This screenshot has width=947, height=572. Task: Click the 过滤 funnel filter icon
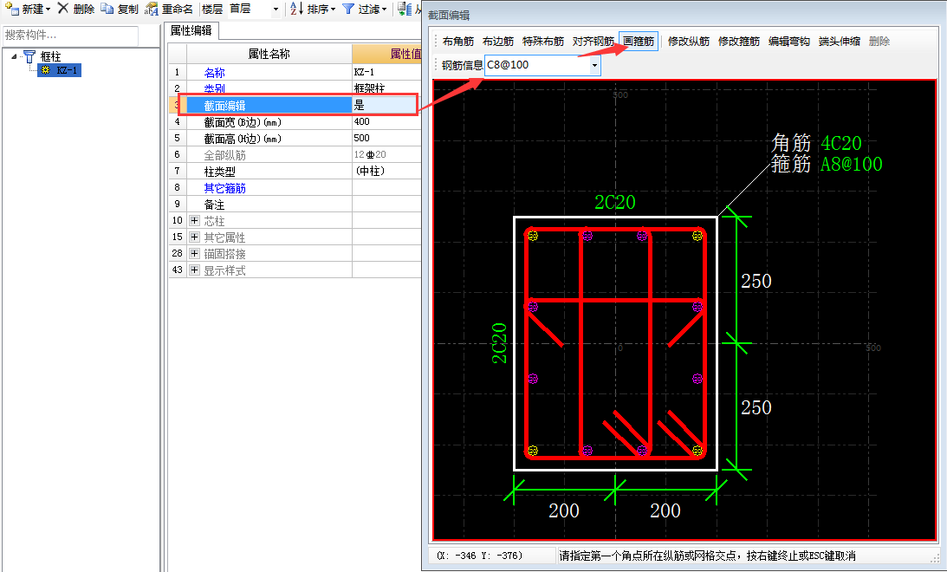coord(348,9)
